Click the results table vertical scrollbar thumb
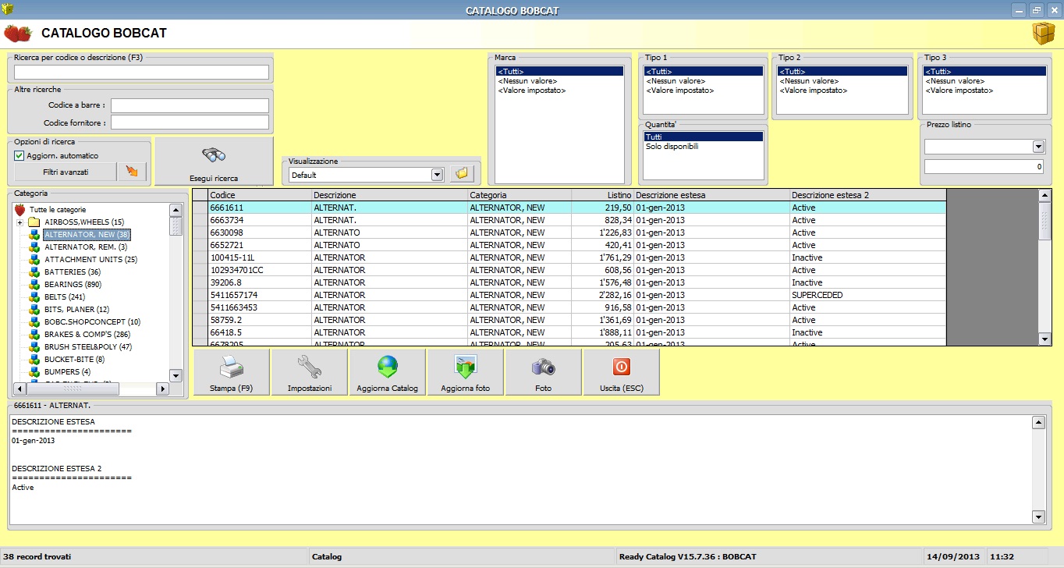 (x=1045, y=220)
